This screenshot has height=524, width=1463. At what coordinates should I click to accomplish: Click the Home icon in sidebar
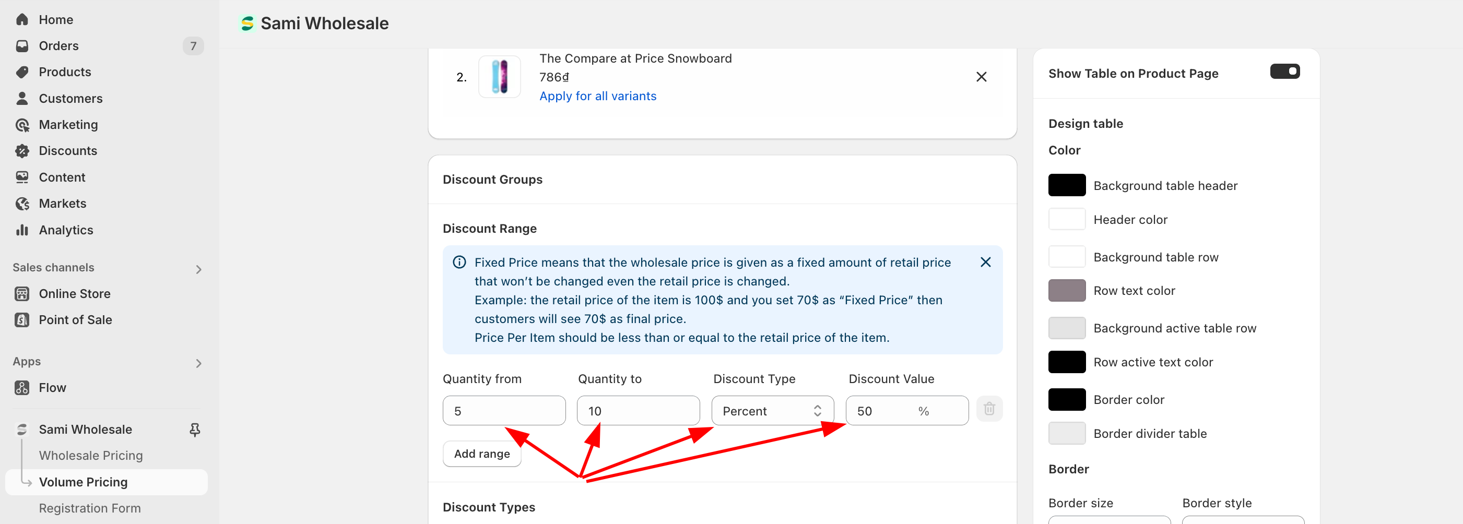[22, 19]
